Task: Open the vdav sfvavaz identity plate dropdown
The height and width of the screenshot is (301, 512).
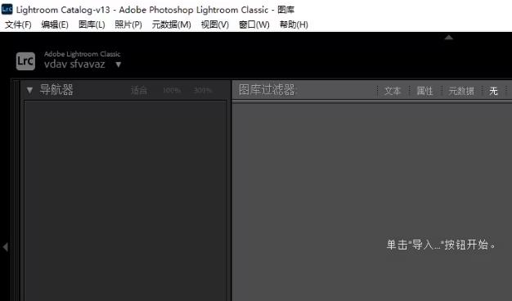Action: 119,65
